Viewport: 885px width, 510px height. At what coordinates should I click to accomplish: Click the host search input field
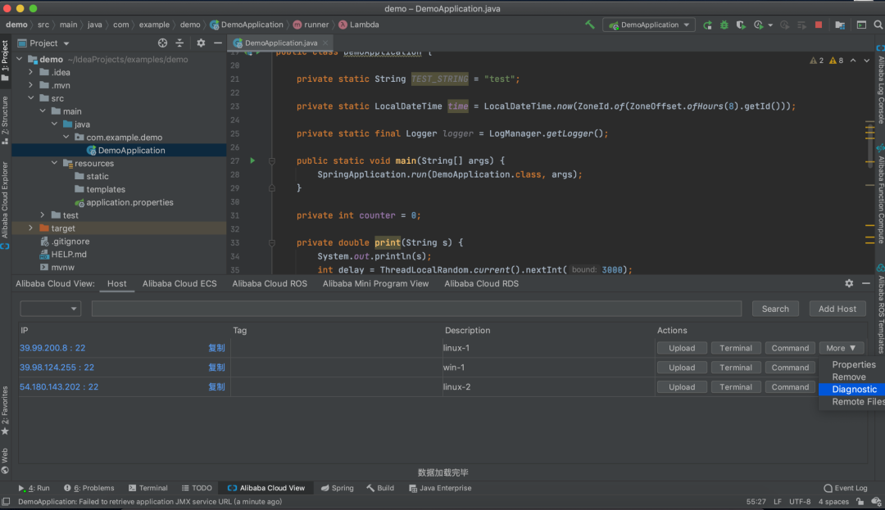point(415,309)
